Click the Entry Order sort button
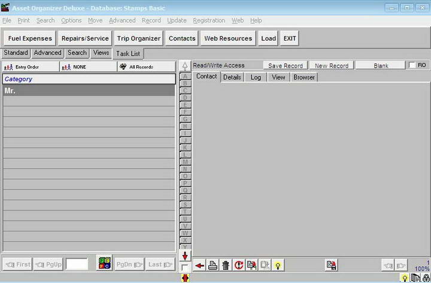 (x=31, y=67)
